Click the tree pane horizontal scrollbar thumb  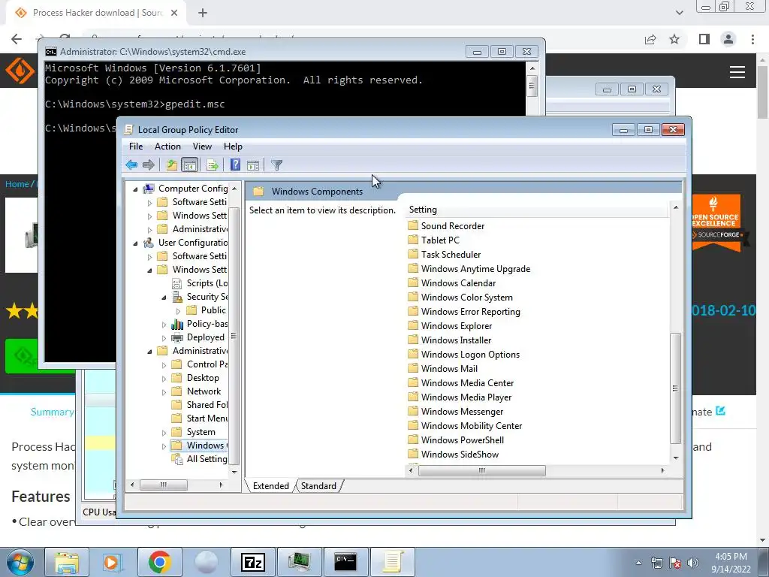click(163, 485)
